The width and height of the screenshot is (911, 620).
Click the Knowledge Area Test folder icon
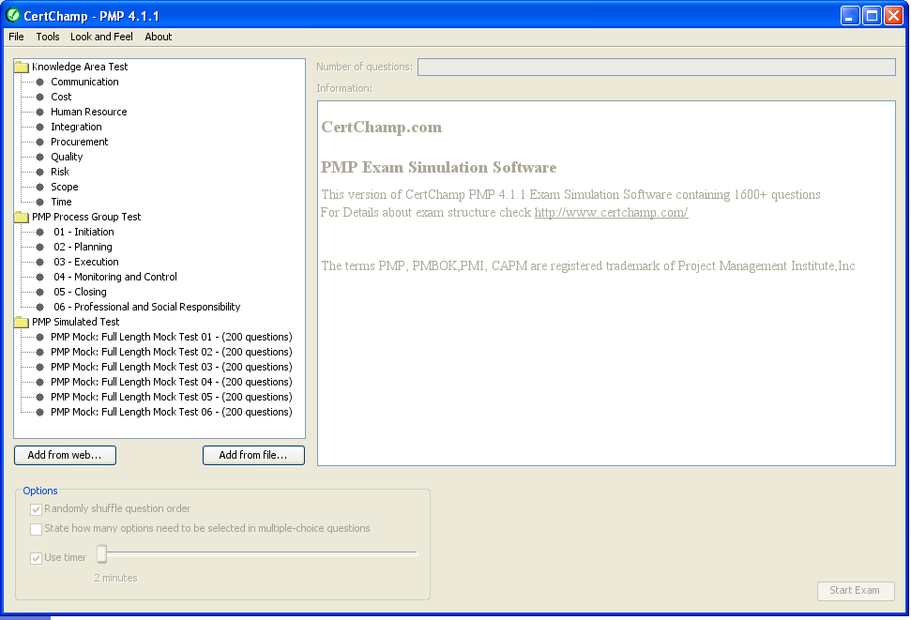tap(22, 67)
